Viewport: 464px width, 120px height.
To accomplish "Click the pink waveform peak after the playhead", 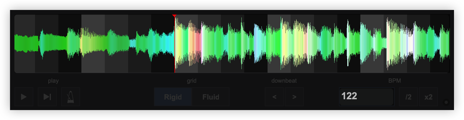I will click(x=198, y=41).
